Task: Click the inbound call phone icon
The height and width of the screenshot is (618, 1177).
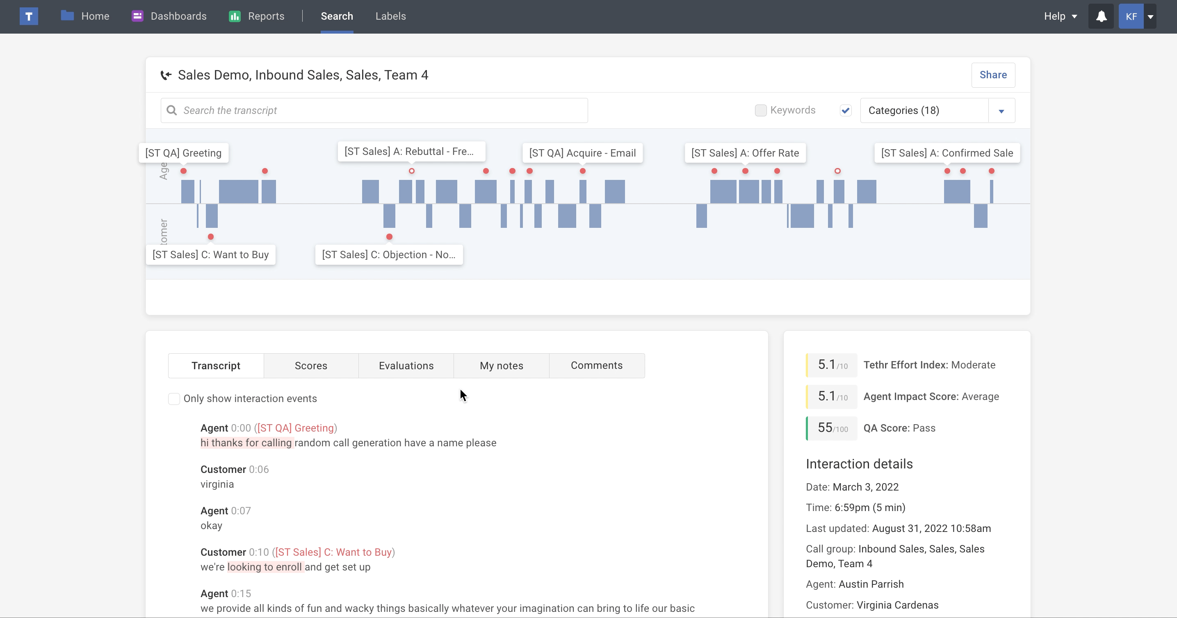Action: click(166, 75)
